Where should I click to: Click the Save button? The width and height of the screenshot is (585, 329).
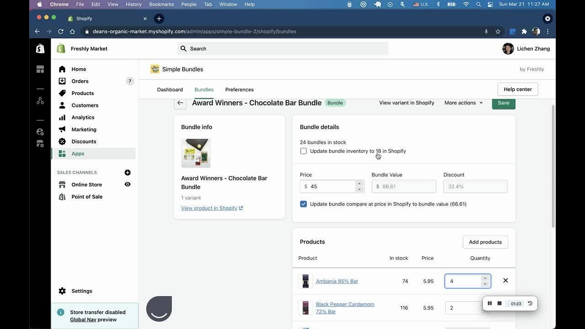pyautogui.click(x=504, y=103)
